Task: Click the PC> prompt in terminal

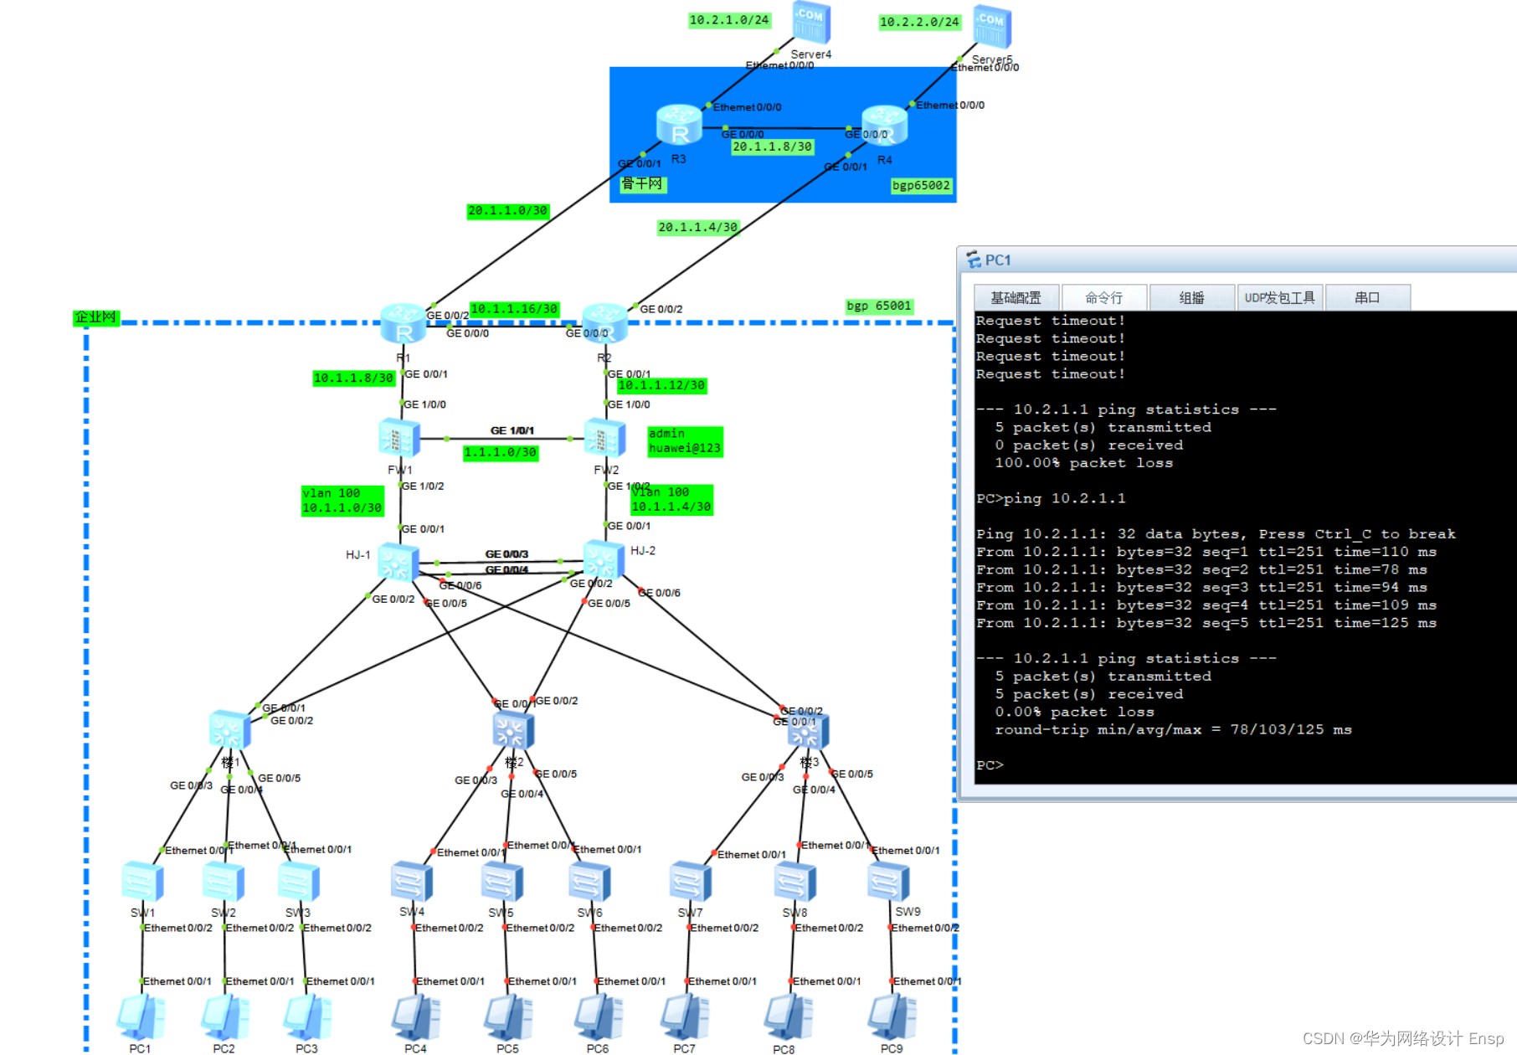Action: 990,765
